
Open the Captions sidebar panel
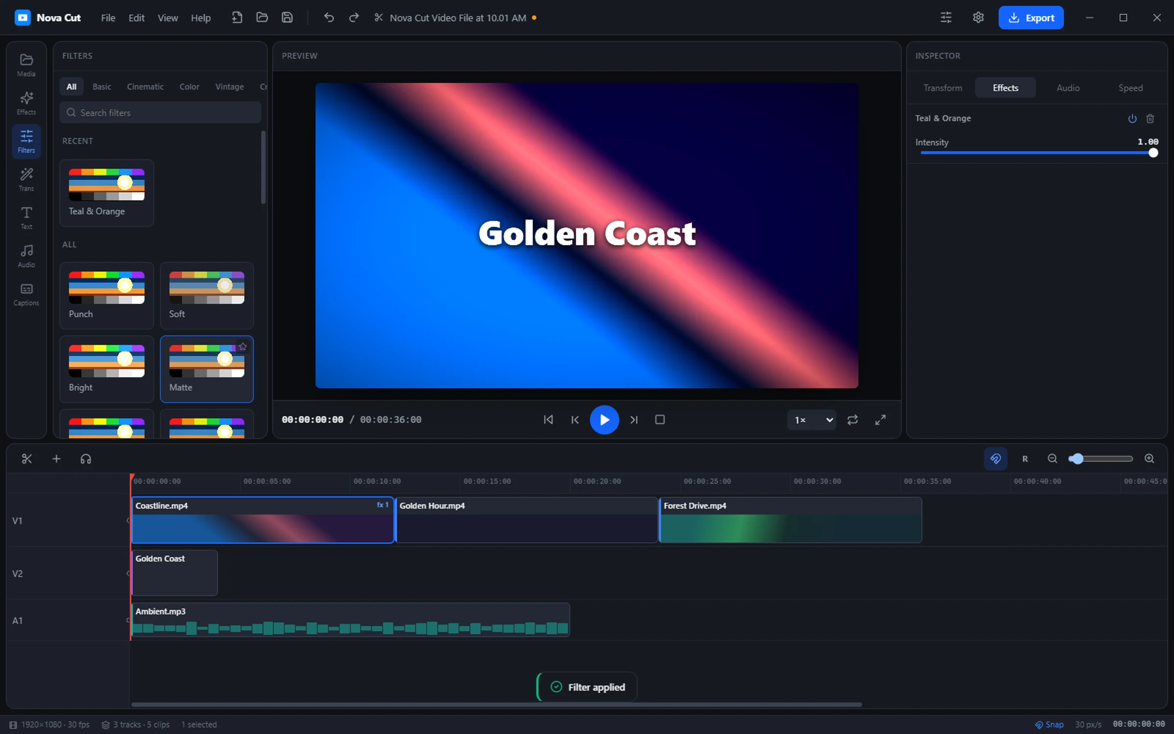click(26, 294)
